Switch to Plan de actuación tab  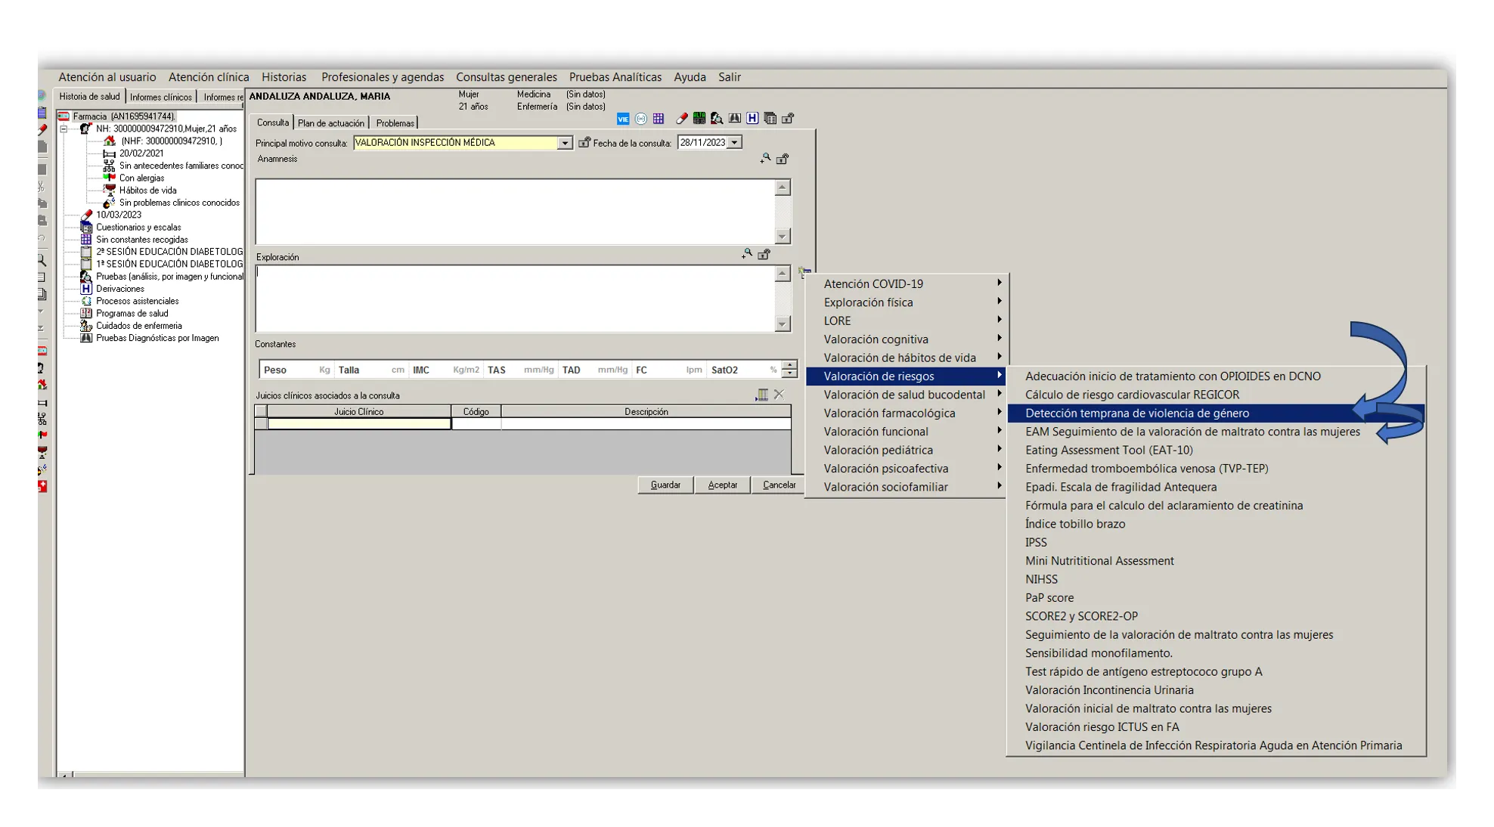click(x=330, y=123)
